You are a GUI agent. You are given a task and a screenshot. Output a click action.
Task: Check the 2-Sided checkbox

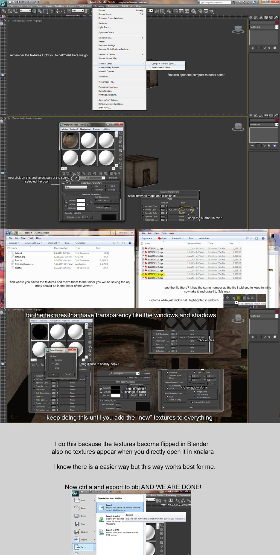click(106, 186)
